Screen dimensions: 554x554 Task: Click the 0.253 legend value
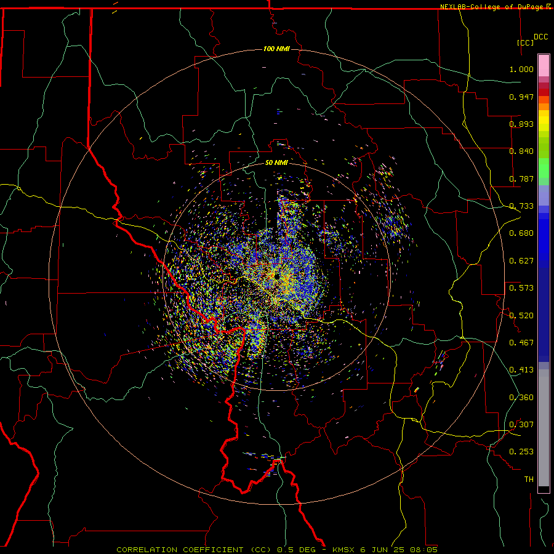(x=521, y=452)
